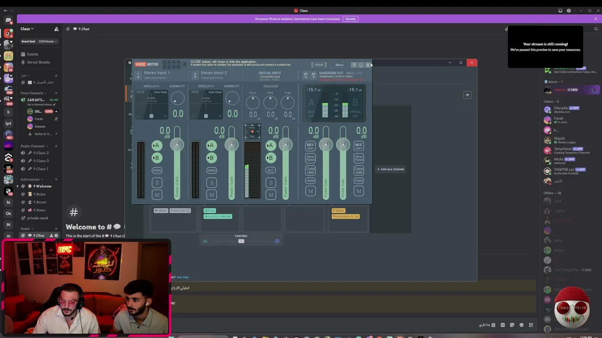Screen dimensions: 602x338
Task: Mute virtual bus B output
Action: 359,191
